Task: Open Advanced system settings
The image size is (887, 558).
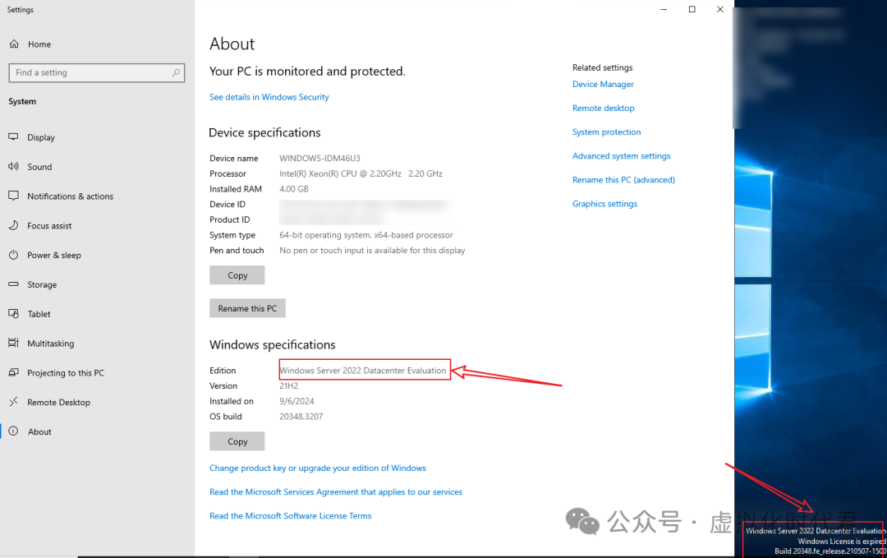Action: coord(621,155)
